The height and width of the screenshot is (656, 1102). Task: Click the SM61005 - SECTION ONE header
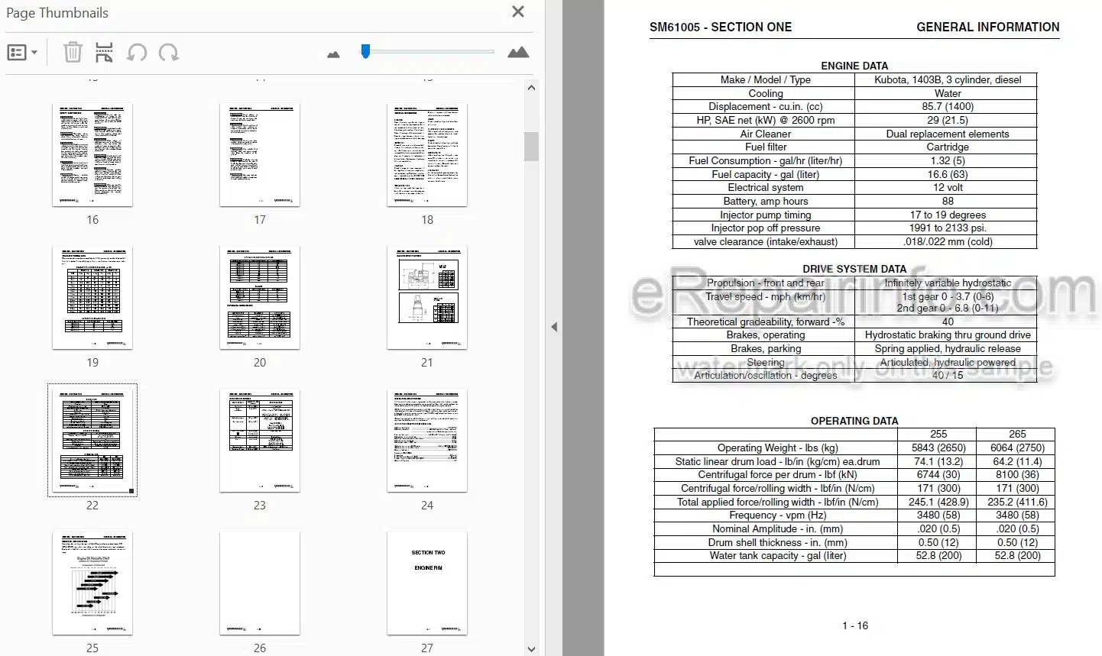pyautogui.click(x=721, y=27)
